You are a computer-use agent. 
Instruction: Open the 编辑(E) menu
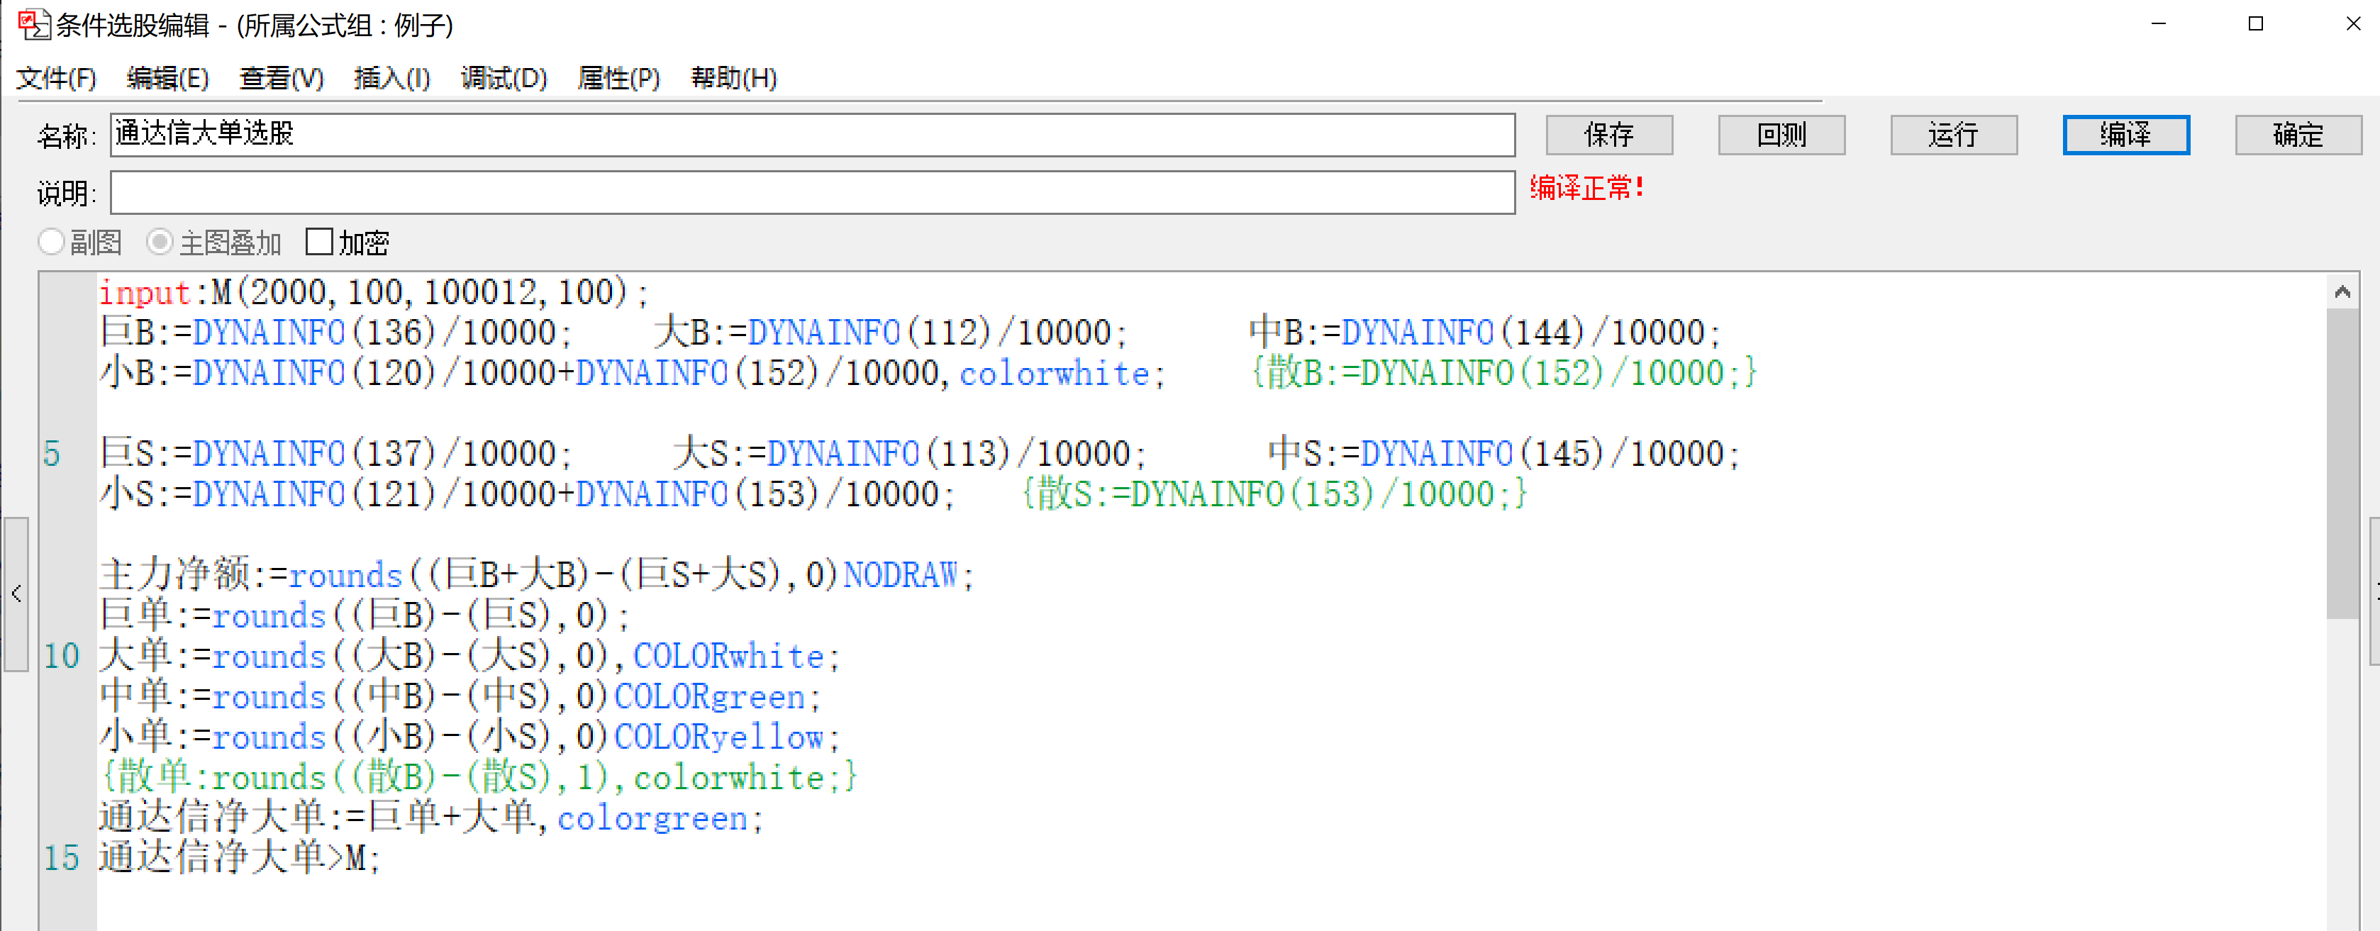tap(167, 79)
